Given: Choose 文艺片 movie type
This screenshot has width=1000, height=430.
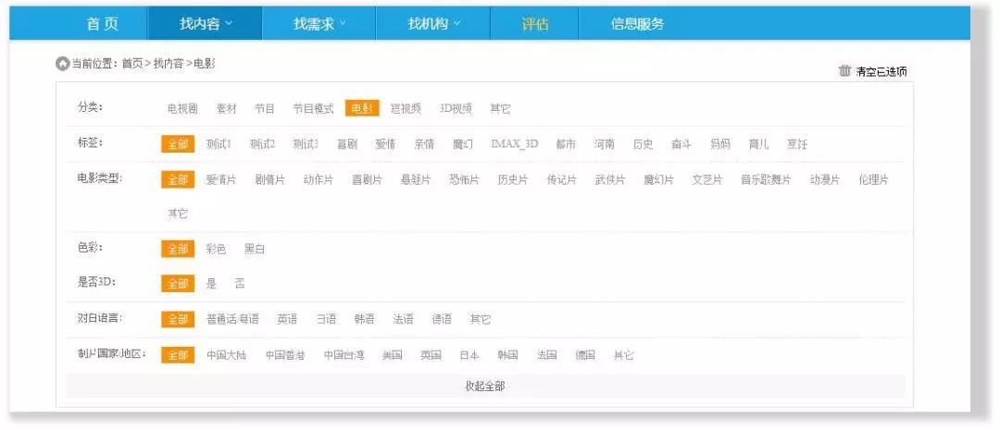Looking at the screenshot, I should click(707, 179).
